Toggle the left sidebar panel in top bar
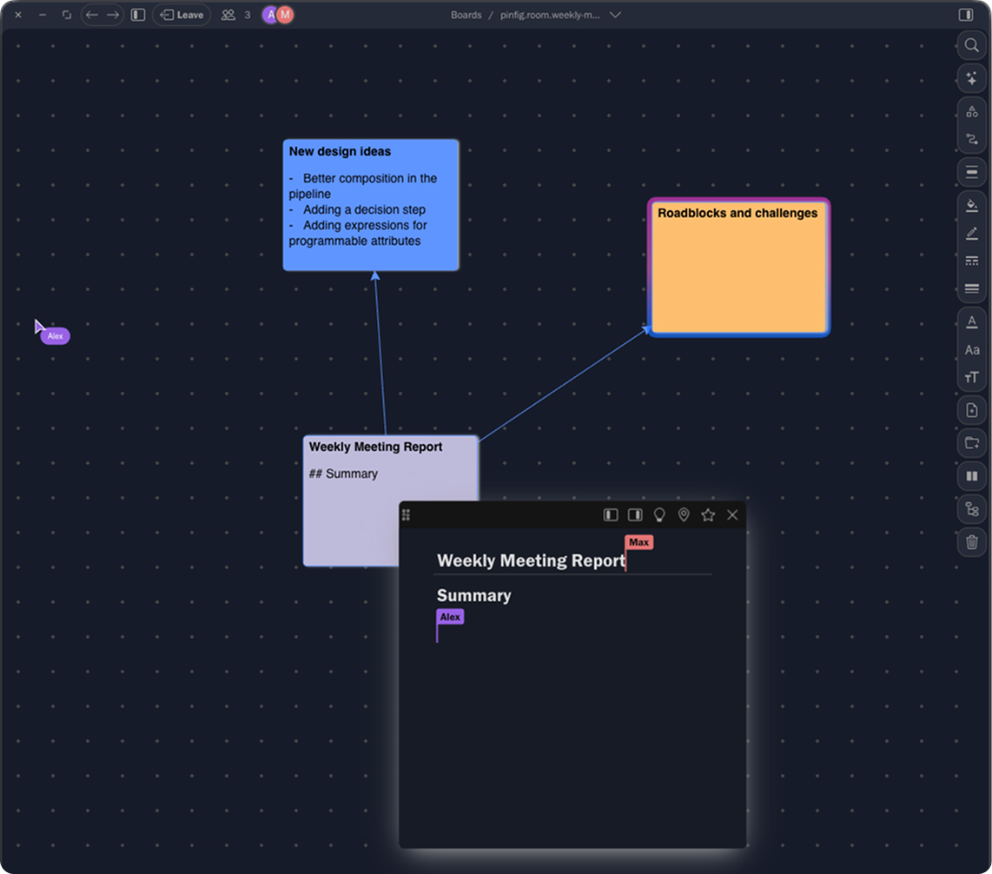992x874 pixels. point(138,15)
